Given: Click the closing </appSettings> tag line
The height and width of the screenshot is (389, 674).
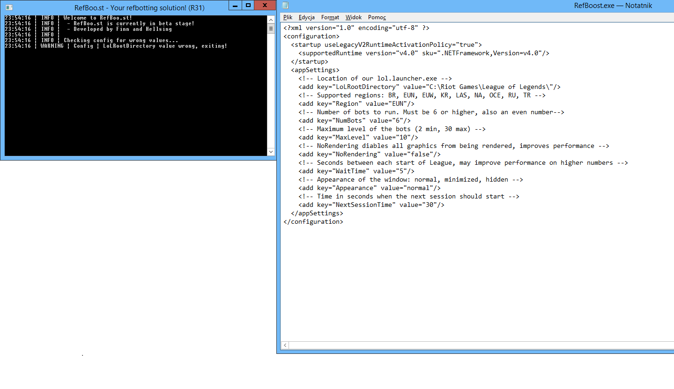Looking at the screenshot, I should click(317, 213).
